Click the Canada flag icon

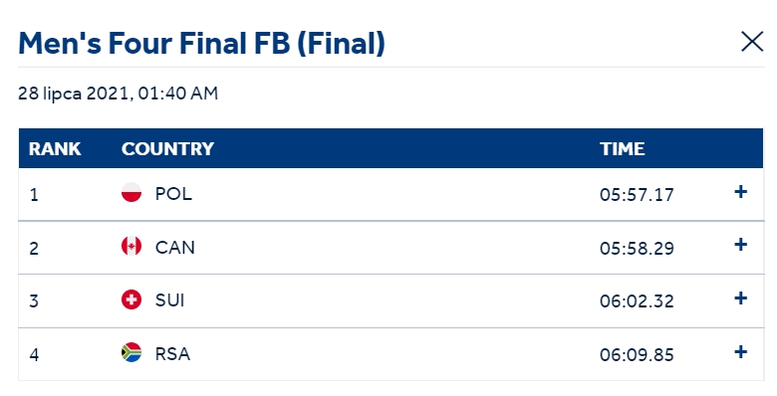coord(131,246)
